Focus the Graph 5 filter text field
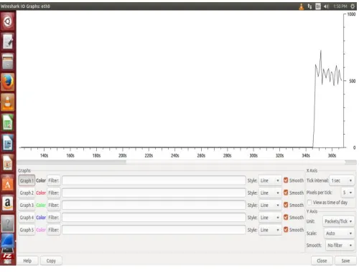The width and height of the screenshot is (359, 272). coord(154,230)
